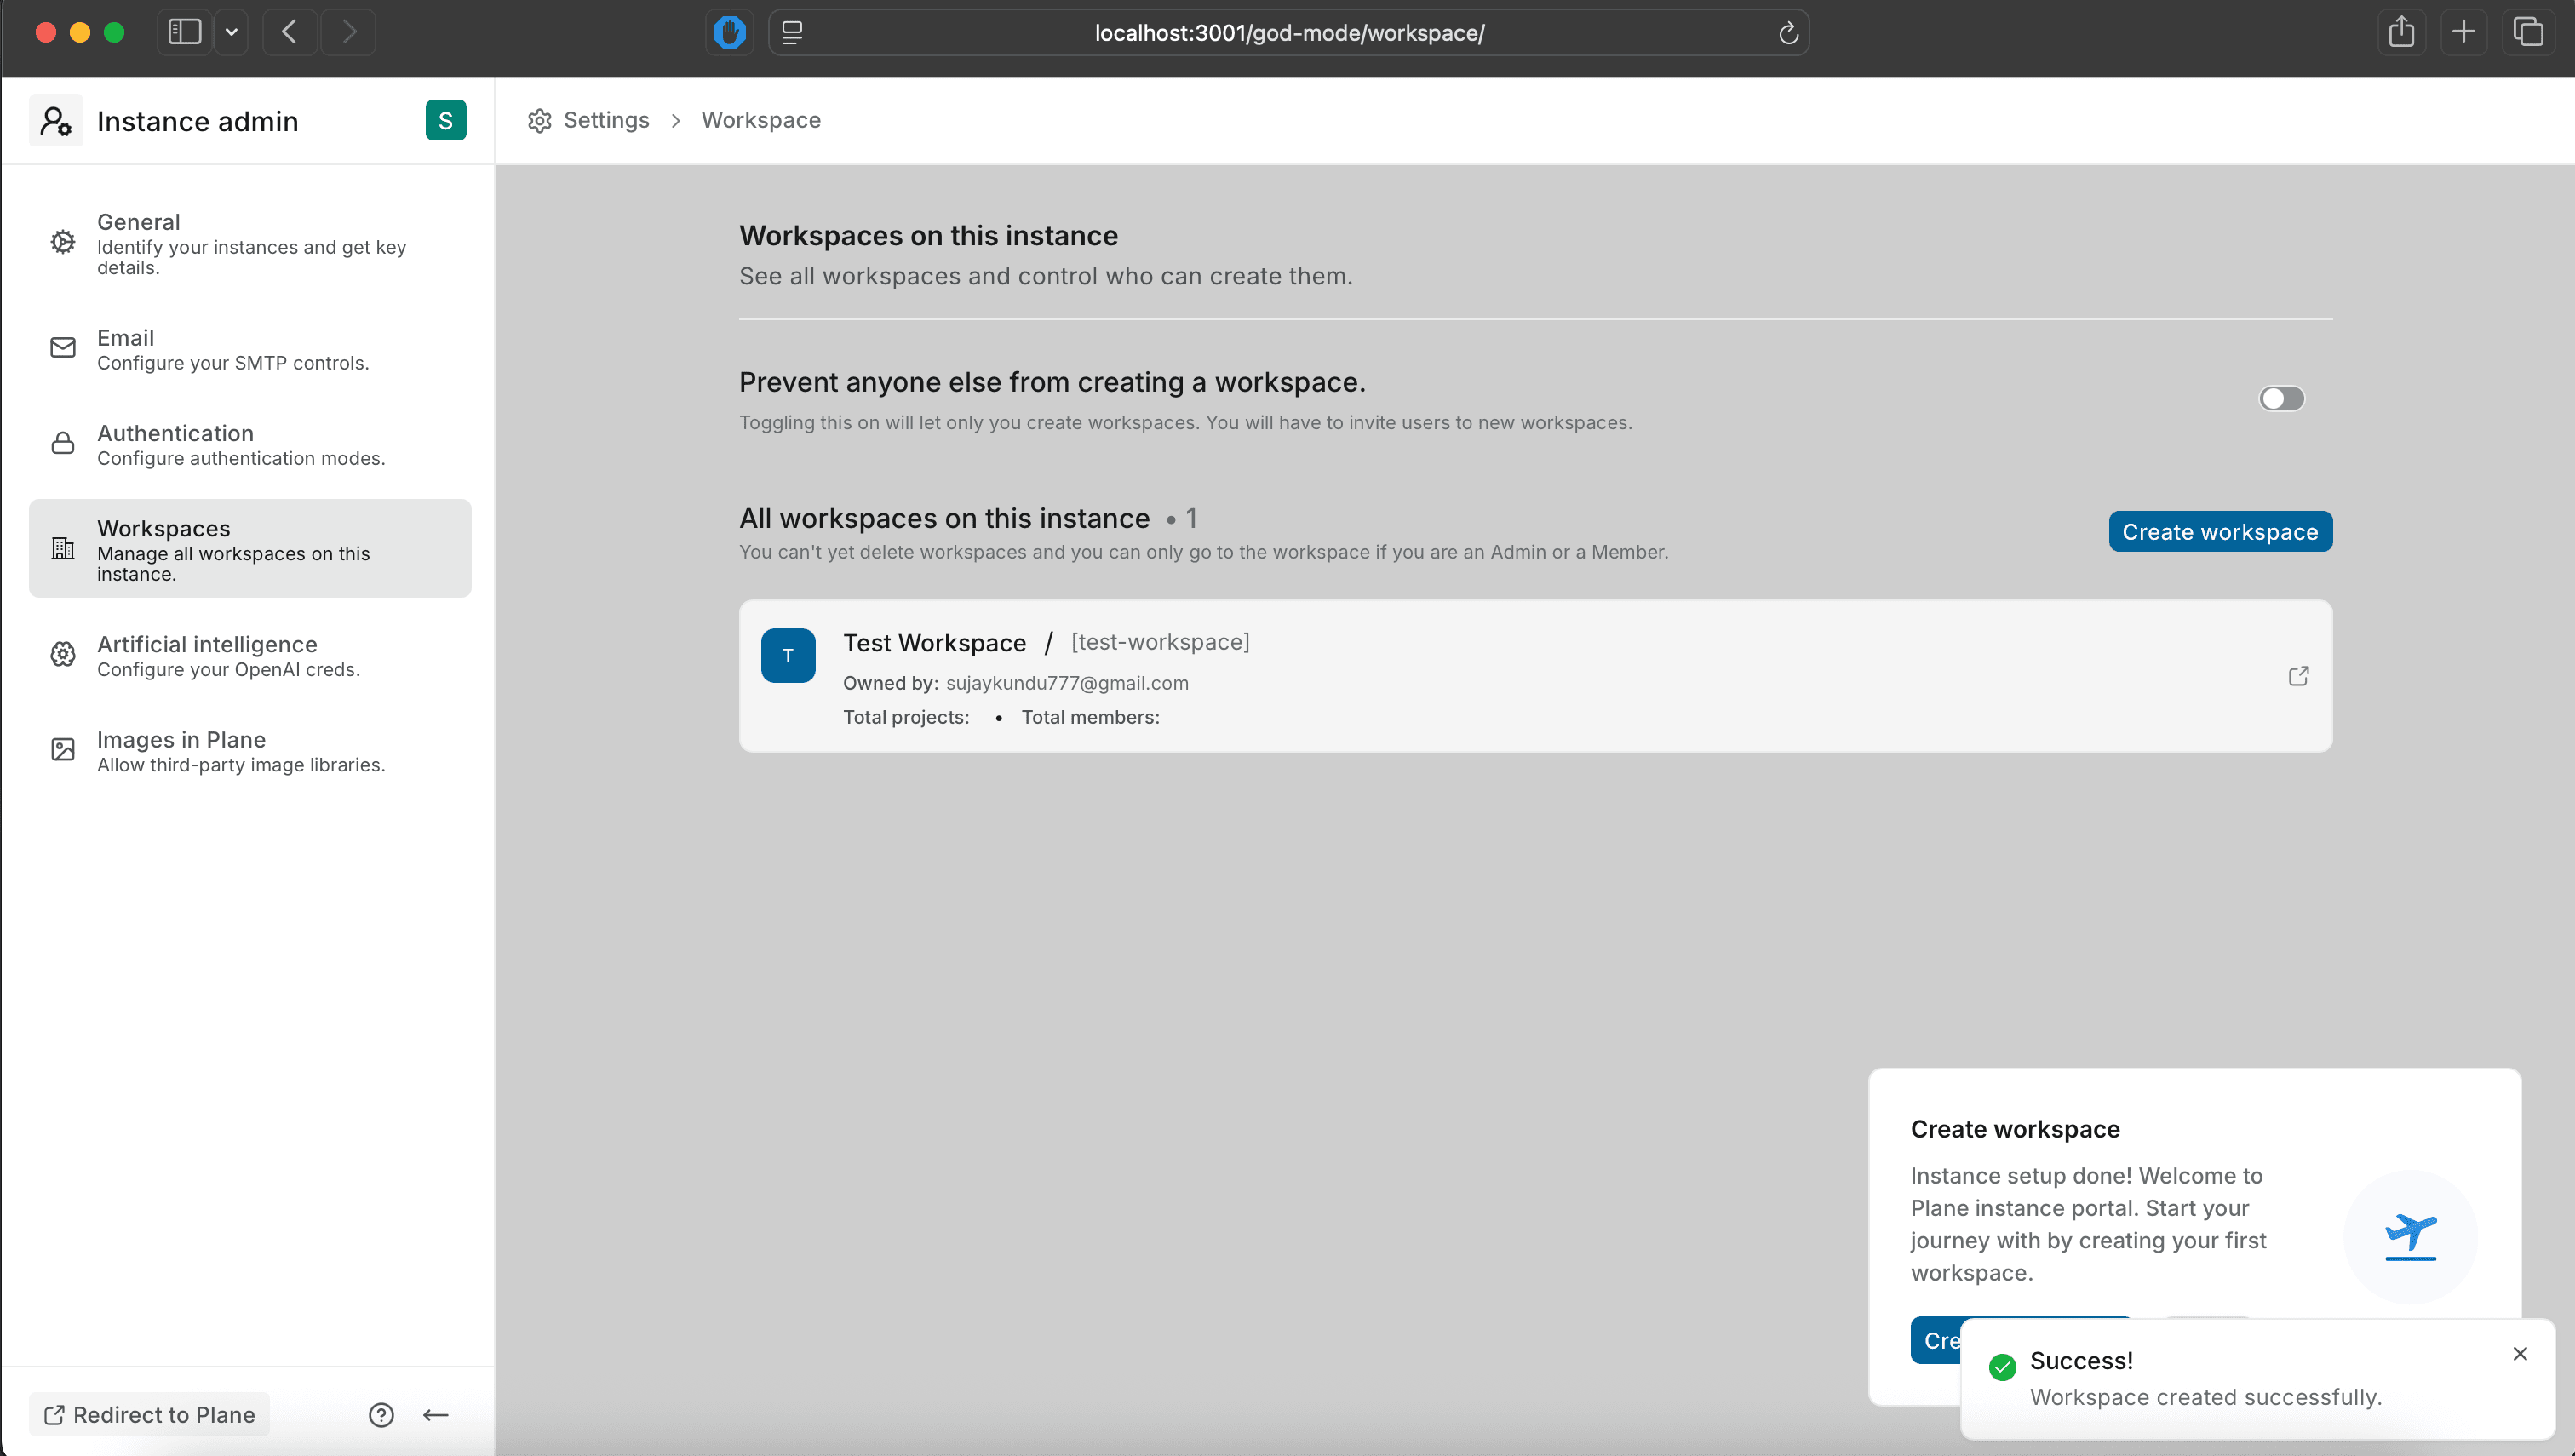Click the Email envelope icon

pyautogui.click(x=63, y=348)
